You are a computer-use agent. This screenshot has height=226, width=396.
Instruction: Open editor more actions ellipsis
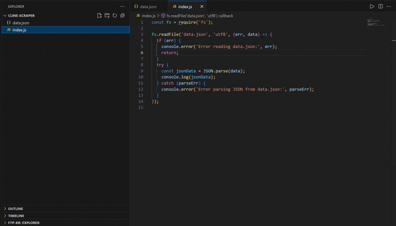pos(389,7)
